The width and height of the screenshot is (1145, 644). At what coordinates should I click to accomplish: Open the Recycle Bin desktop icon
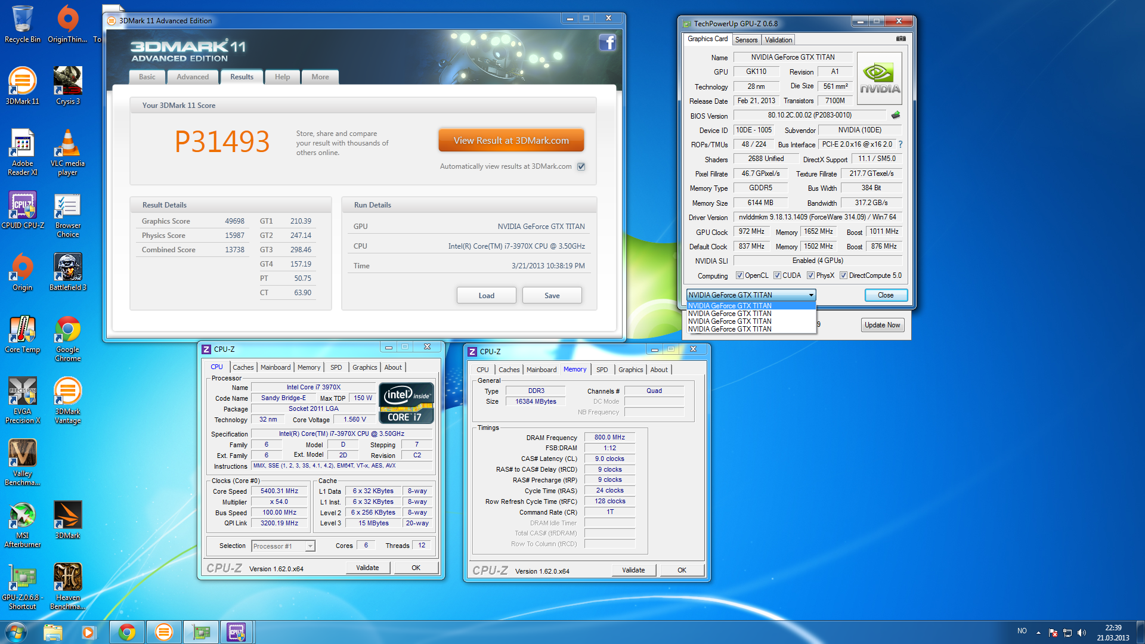coord(23,24)
